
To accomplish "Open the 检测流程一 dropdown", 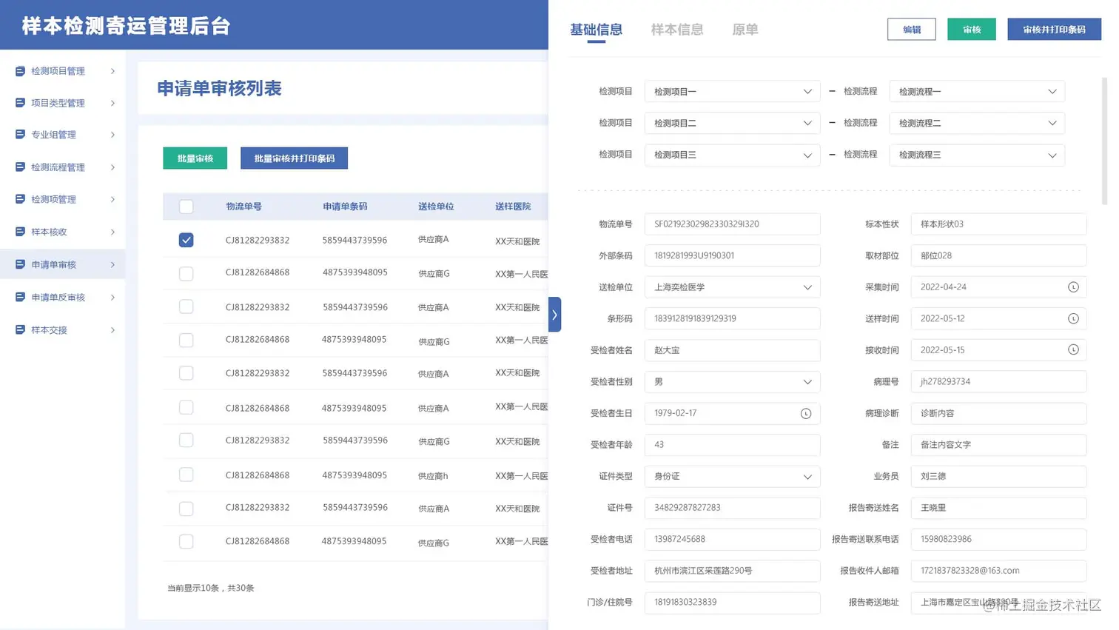I will [977, 92].
